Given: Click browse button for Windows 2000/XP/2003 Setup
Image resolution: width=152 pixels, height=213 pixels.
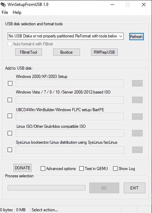Looking at the screenshot, I should click(x=137, y=83).
